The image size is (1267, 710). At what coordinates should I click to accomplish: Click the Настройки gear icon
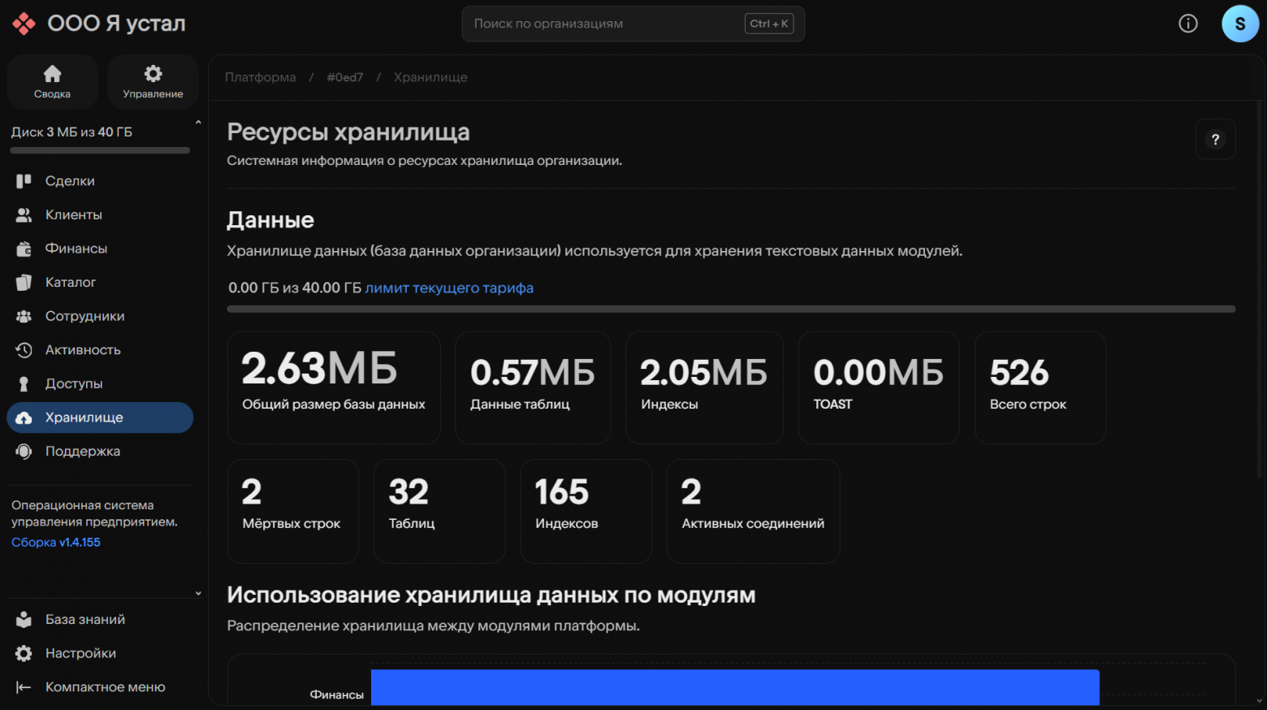click(x=24, y=653)
